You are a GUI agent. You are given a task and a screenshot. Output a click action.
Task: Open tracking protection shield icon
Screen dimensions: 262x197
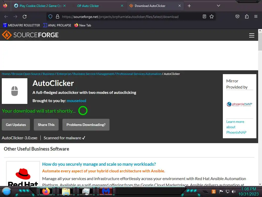pos(50,16)
